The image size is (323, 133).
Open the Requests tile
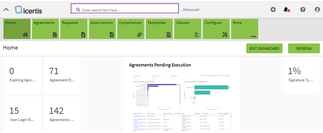point(74,29)
